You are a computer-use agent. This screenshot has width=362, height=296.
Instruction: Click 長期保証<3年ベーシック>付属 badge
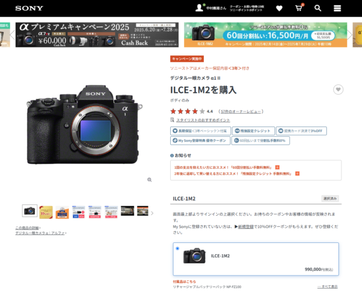(x=200, y=131)
